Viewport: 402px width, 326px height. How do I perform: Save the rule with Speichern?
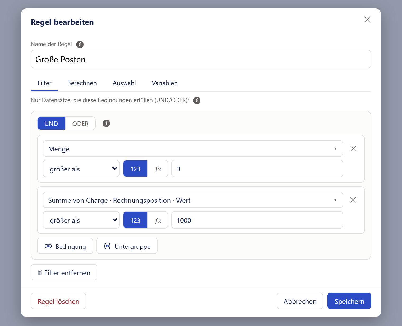(x=349, y=301)
